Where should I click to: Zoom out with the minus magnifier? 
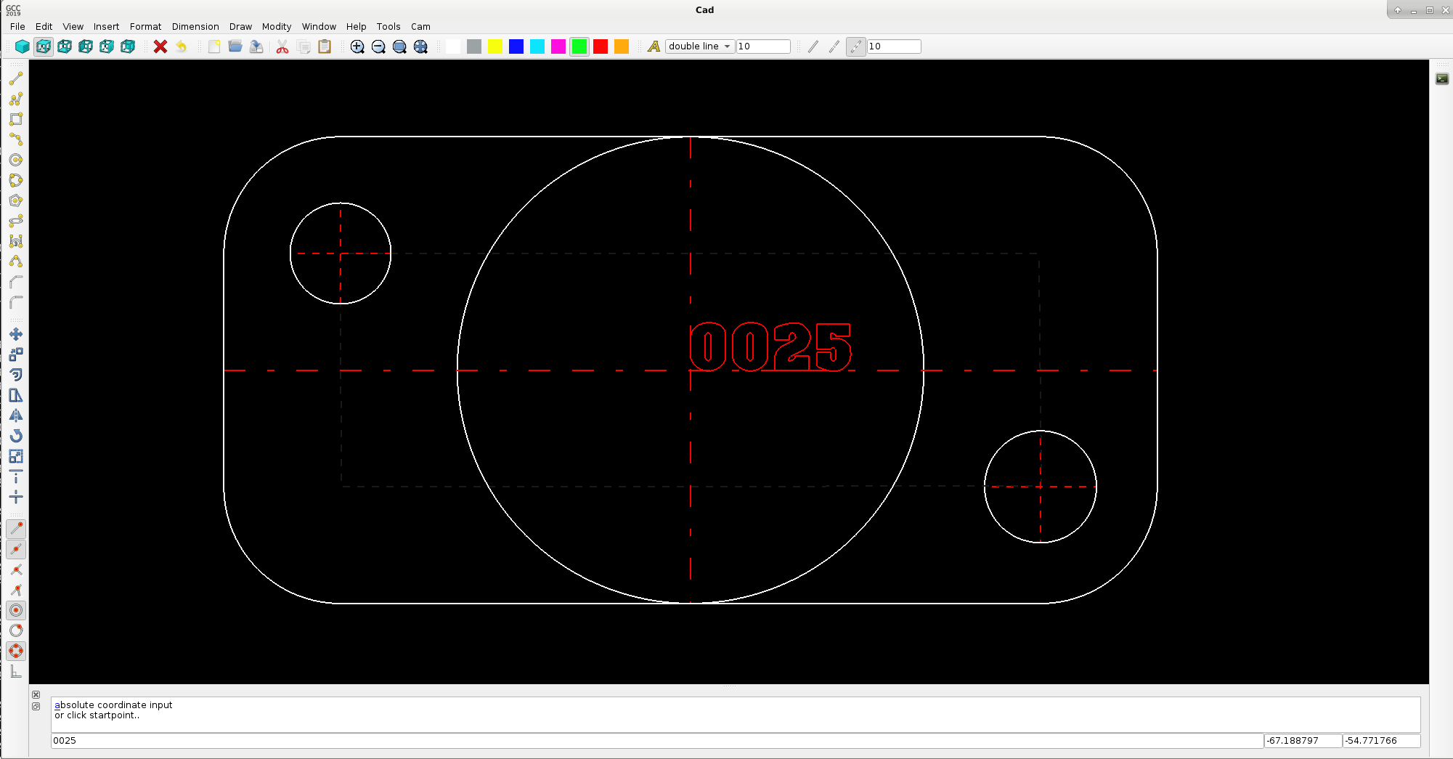[x=378, y=46]
